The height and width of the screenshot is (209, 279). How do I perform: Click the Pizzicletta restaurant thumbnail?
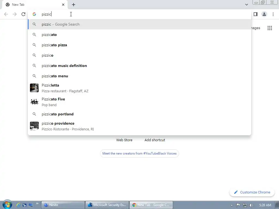[34, 88]
